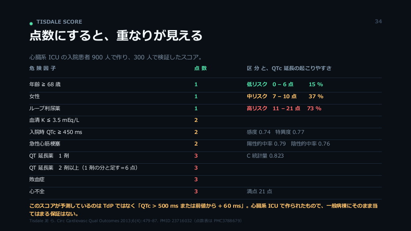Click the red 高リスク 11–21 点 label
The image size is (411, 231).
273,108
